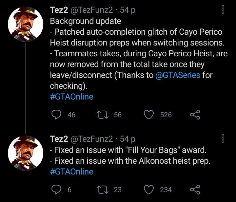Like the Fill Your Bags tweet
This screenshot has height=202, width=236.
point(149,189)
